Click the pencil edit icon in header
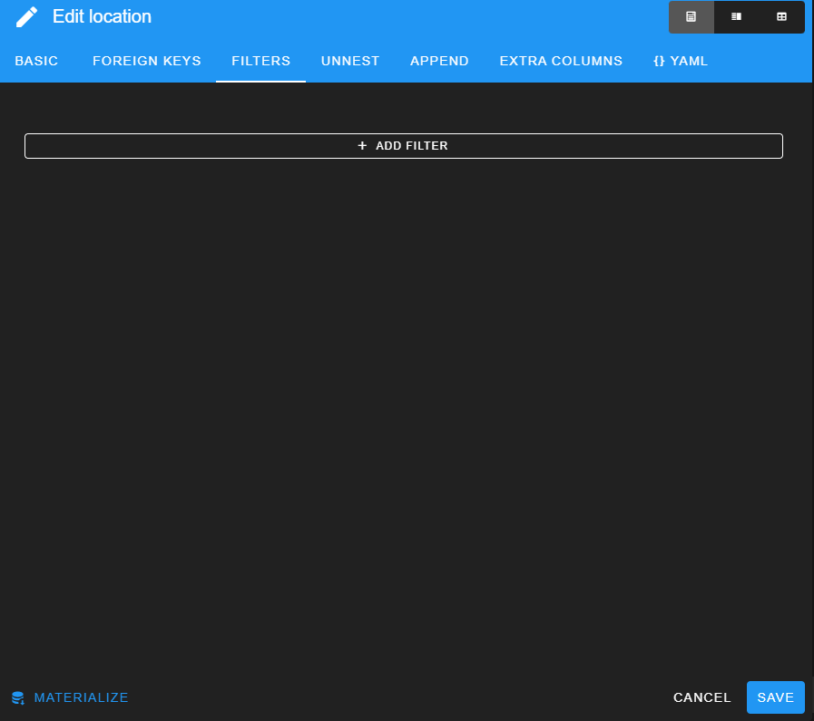This screenshot has width=814, height=721. pos(27,16)
